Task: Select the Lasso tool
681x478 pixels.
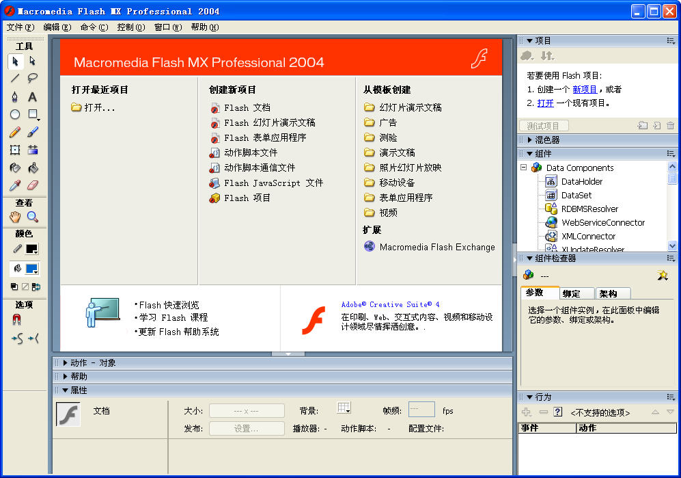Action: (31, 78)
